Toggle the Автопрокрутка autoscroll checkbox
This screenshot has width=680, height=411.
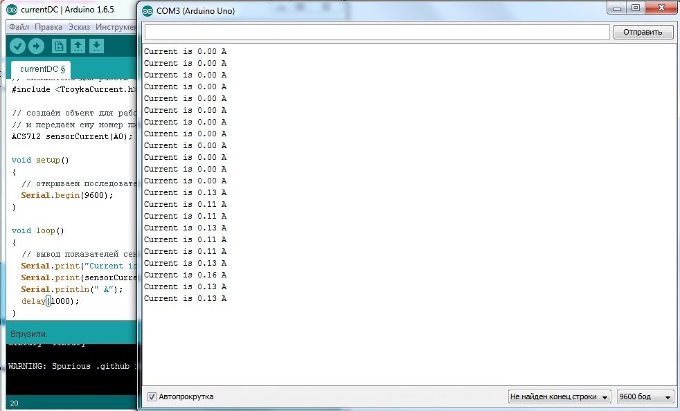click(x=152, y=396)
